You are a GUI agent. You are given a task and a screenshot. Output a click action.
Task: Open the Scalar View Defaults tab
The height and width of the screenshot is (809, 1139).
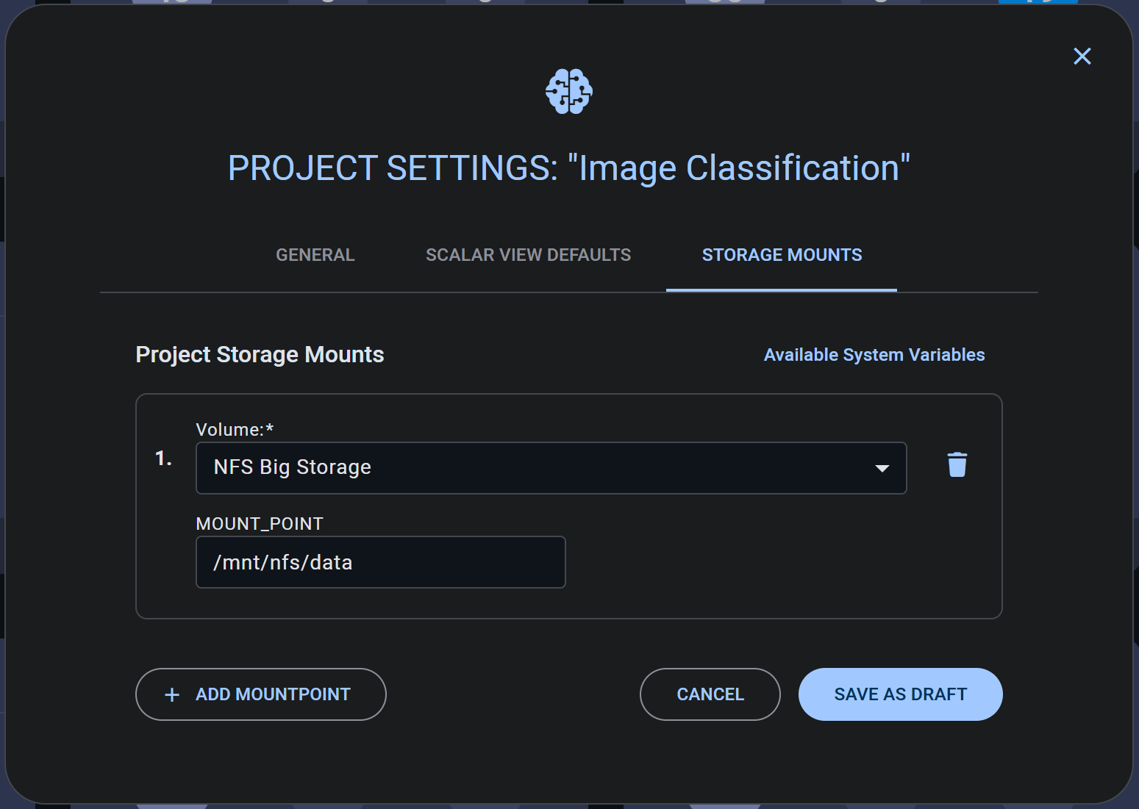click(528, 255)
